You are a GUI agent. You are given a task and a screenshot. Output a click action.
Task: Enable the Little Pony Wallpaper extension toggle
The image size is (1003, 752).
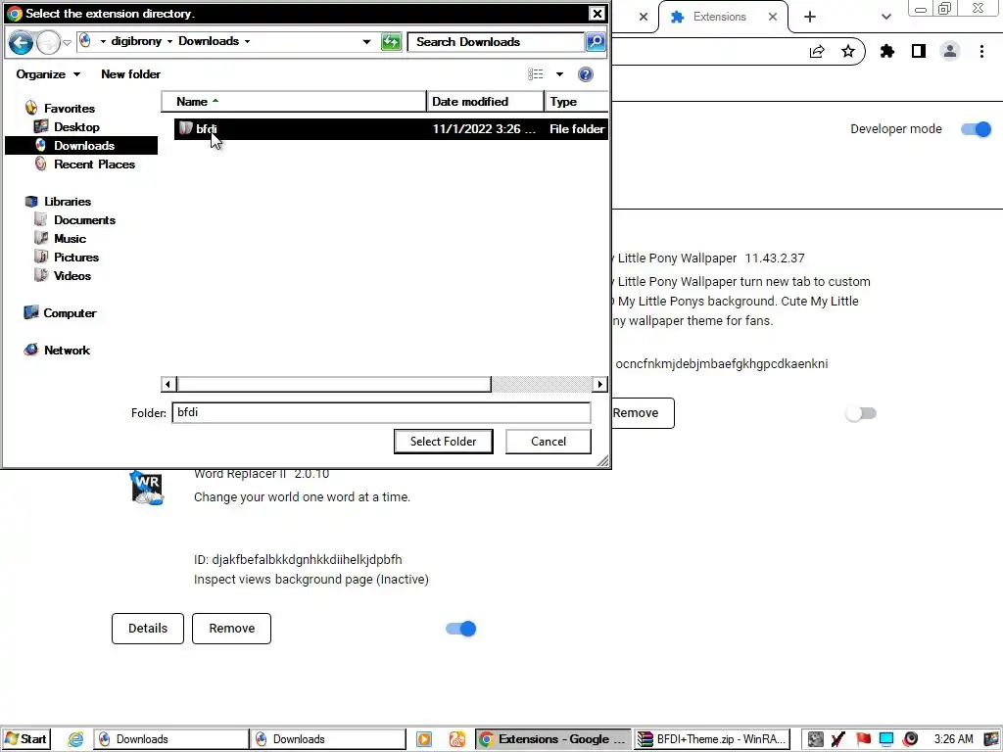click(861, 414)
